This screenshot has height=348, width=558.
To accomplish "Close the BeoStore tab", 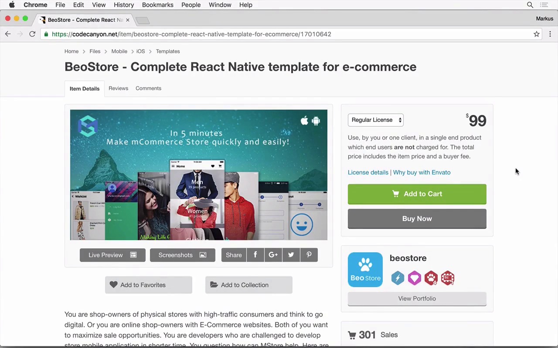I will (x=128, y=20).
